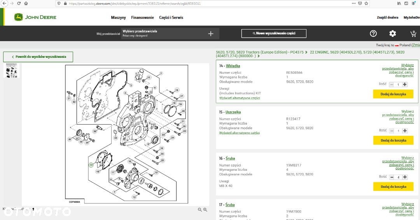Image resolution: width=420 pixels, height=220 pixels.
Task: Click the browser forward arrow
Action: (12, 3)
